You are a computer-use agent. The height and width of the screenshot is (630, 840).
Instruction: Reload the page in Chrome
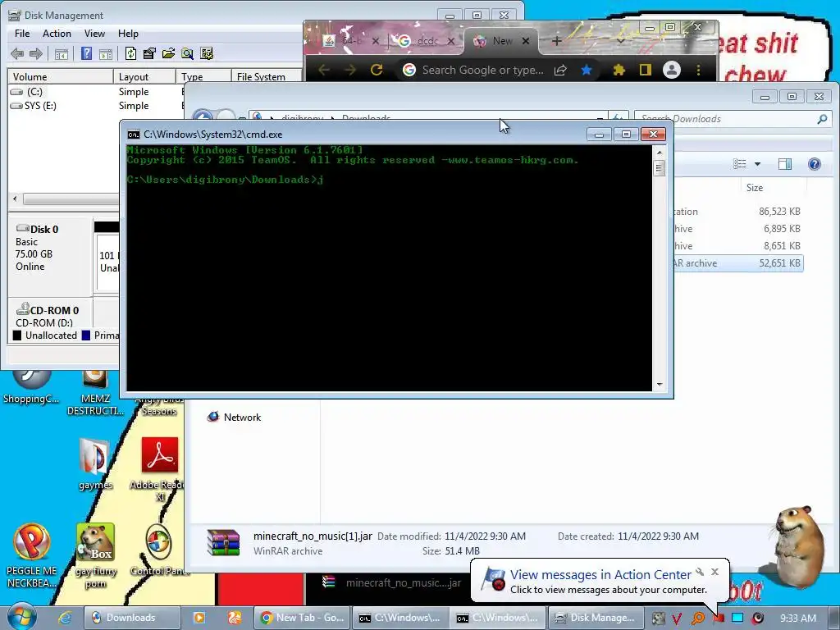pos(377,70)
